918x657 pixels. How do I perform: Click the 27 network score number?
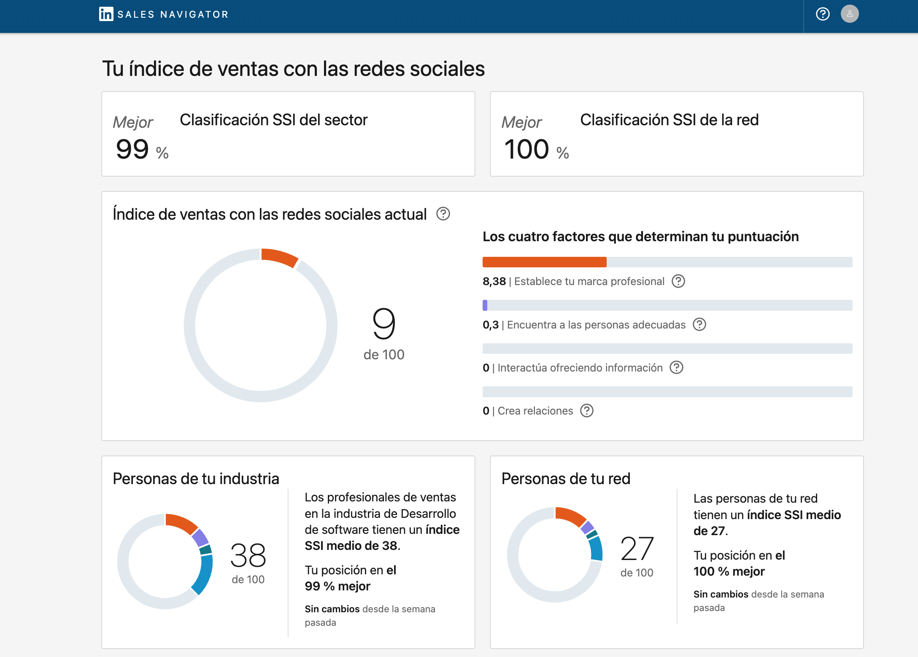pyautogui.click(x=637, y=549)
